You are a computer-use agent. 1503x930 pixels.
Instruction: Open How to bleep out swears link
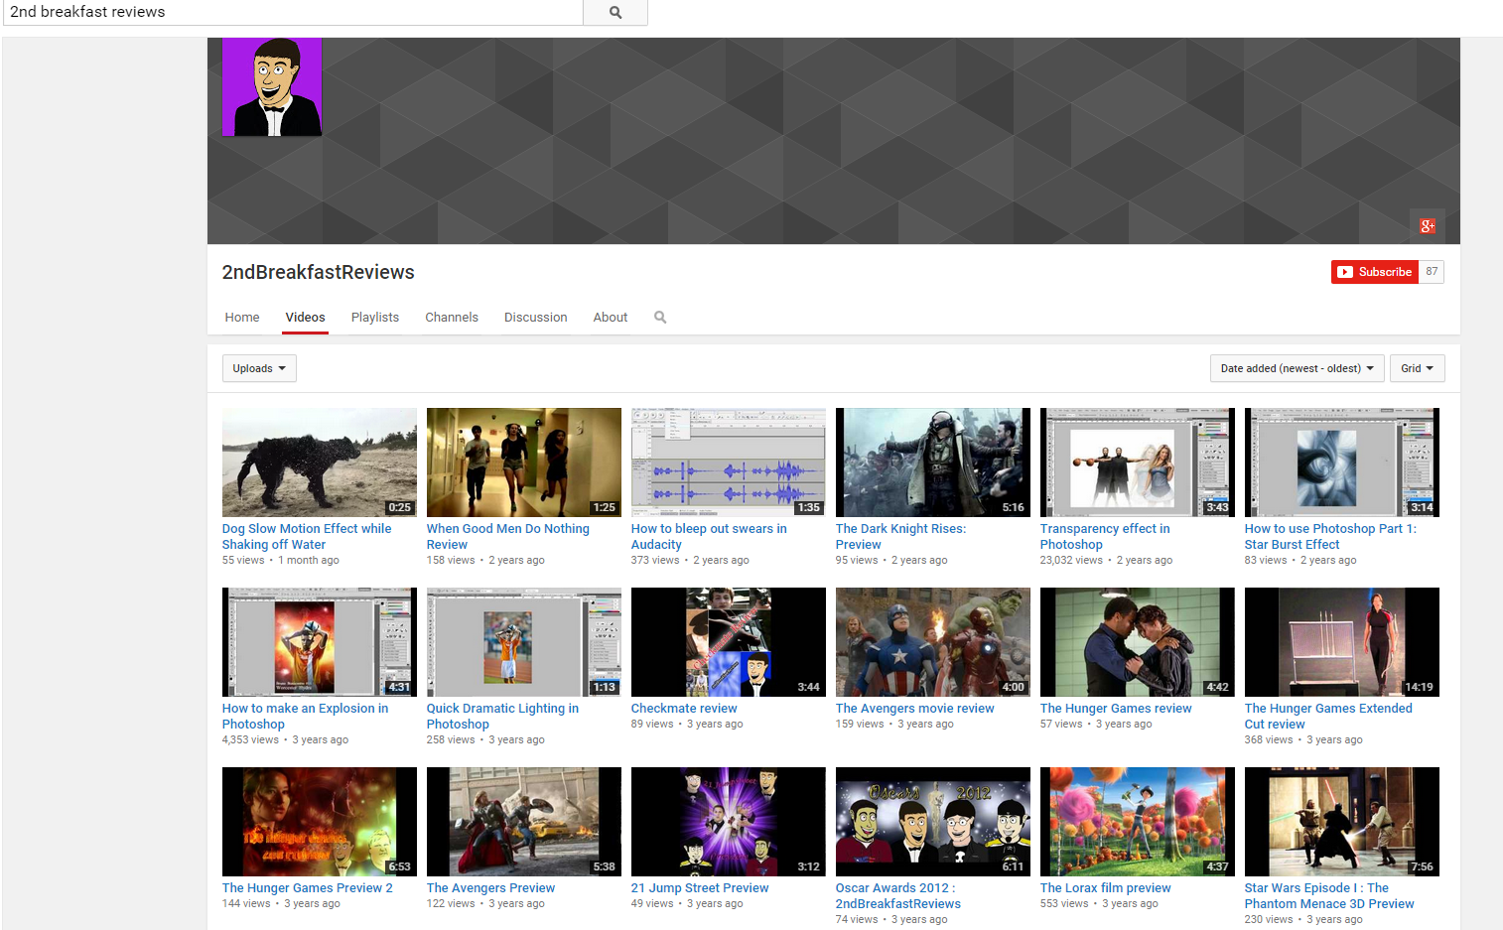pyautogui.click(x=709, y=537)
